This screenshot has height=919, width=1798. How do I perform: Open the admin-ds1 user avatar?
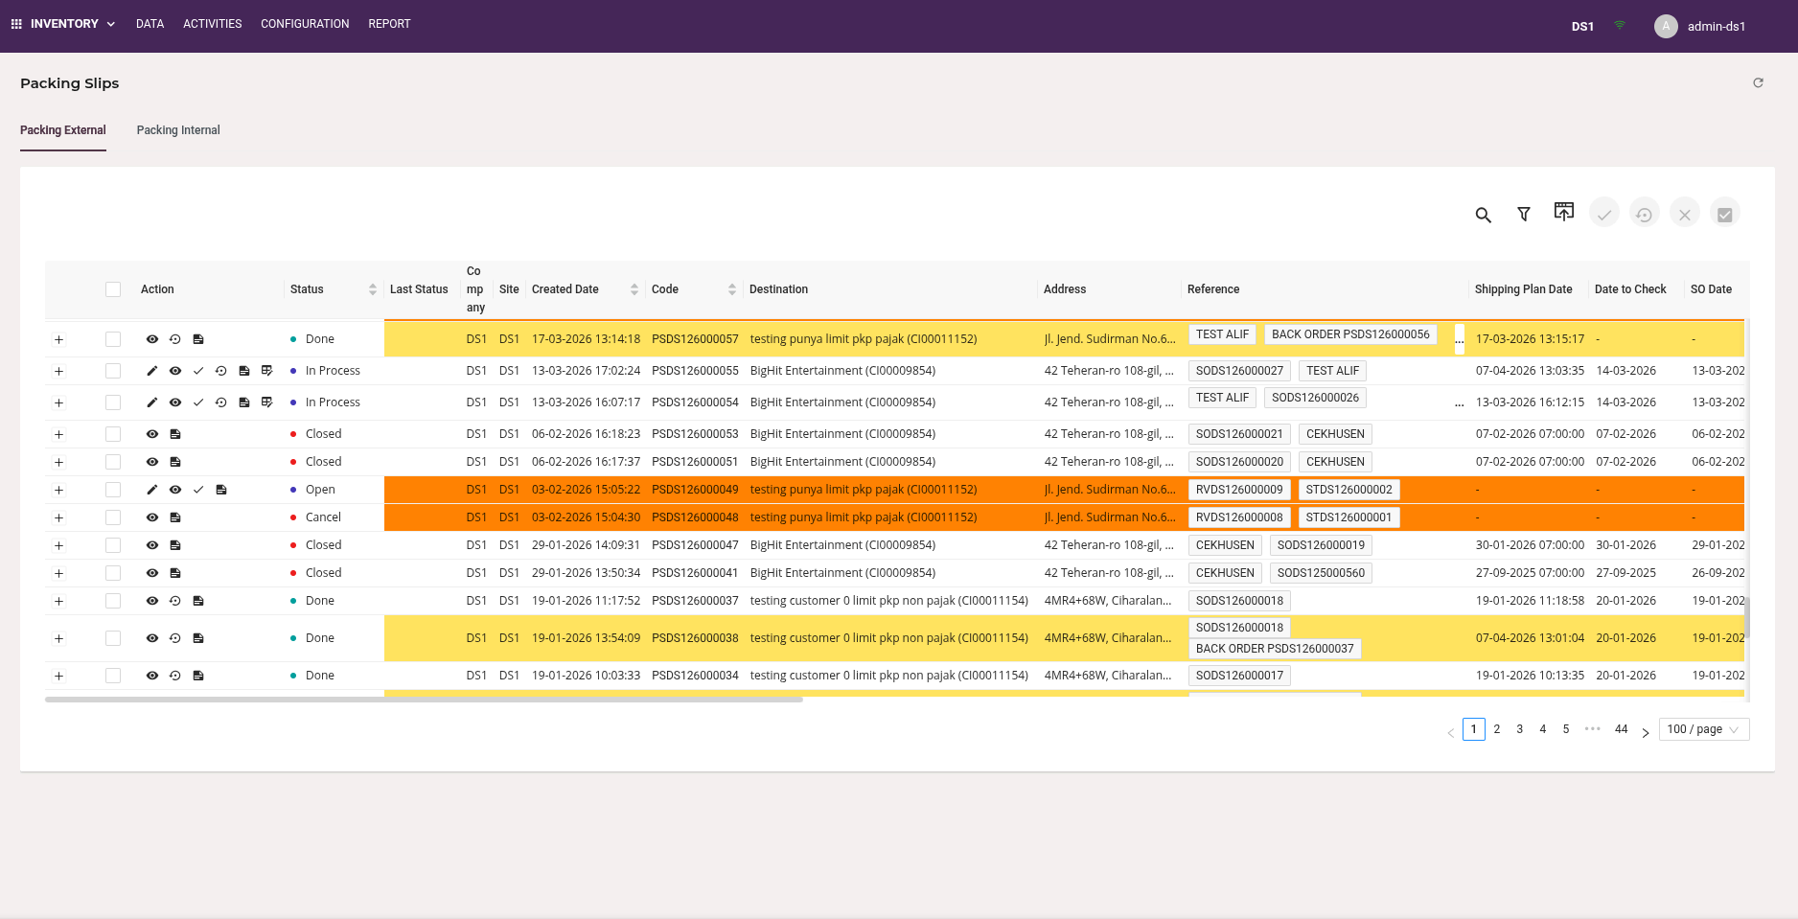1666,27
